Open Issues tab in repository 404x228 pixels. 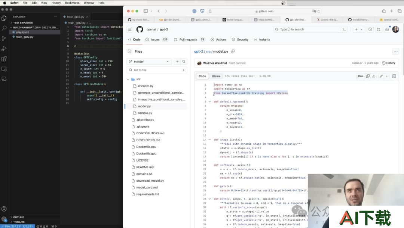[157, 40]
